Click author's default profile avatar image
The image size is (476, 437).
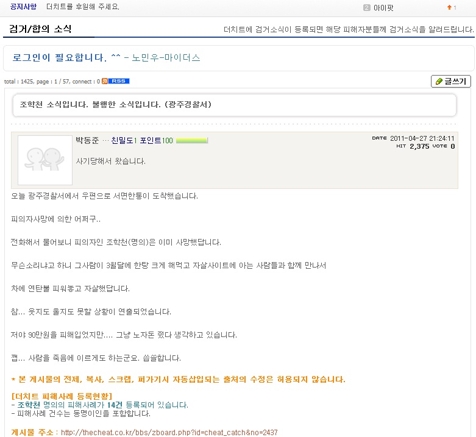click(x=45, y=160)
